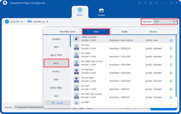The width and height of the screenshot is (181, 114).
Task: Open the shopping cart purchase icon
Action: tap(139, 3)
